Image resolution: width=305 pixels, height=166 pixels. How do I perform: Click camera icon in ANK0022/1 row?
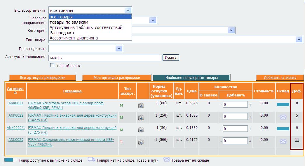point(141,130)
